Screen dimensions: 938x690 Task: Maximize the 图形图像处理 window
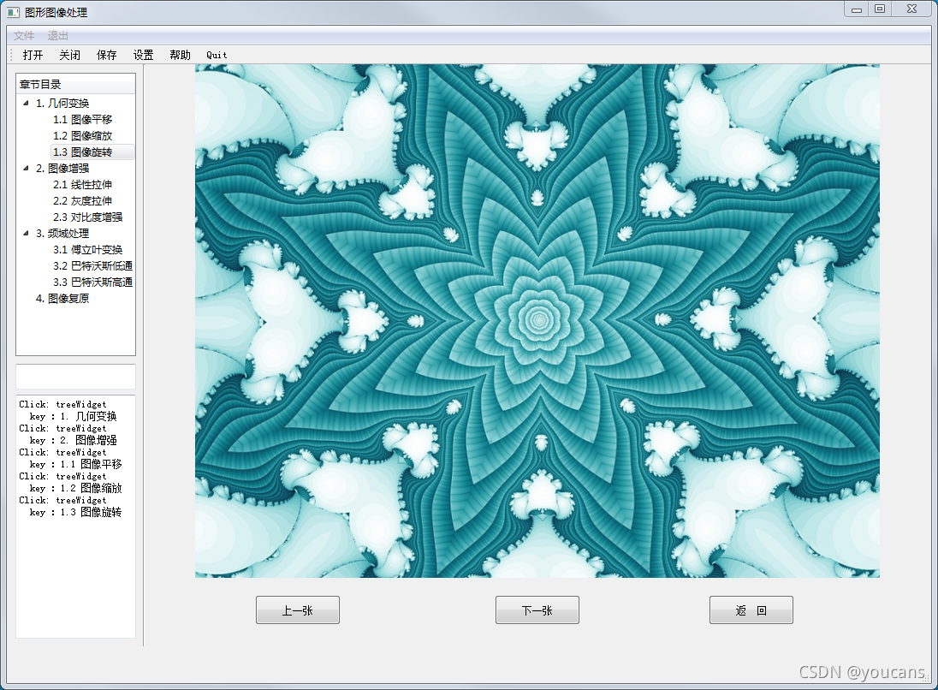click(880, 9)
